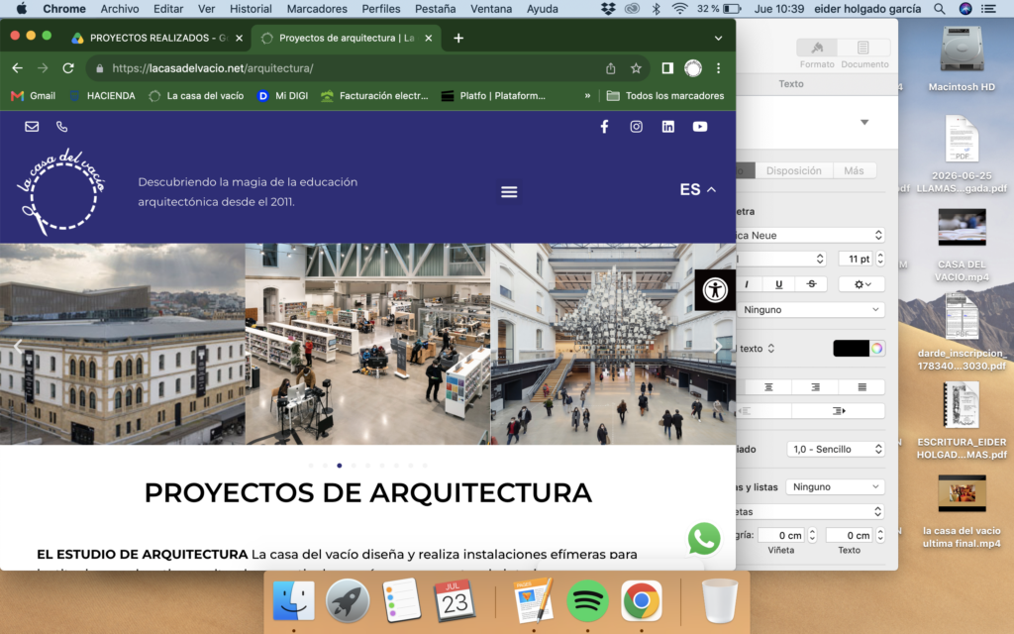The height and width of the screenshot is (634, 1014).
Task: Go to the previous carousel slide
Action: click(18, 346)
